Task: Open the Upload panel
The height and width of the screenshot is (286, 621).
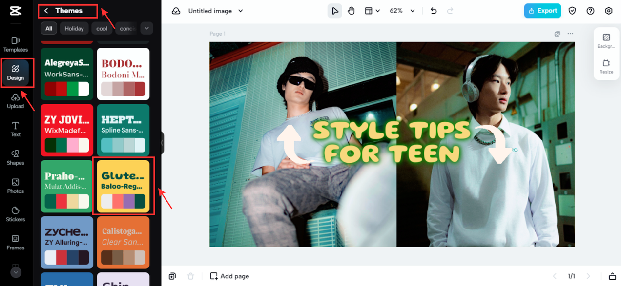Action: 16,101
